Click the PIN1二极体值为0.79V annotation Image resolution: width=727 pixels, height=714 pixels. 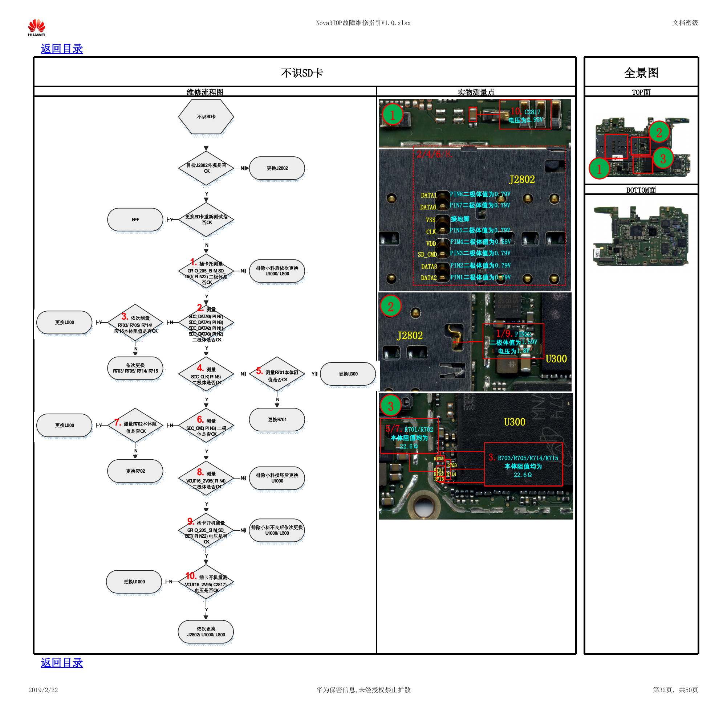(480, 278)
